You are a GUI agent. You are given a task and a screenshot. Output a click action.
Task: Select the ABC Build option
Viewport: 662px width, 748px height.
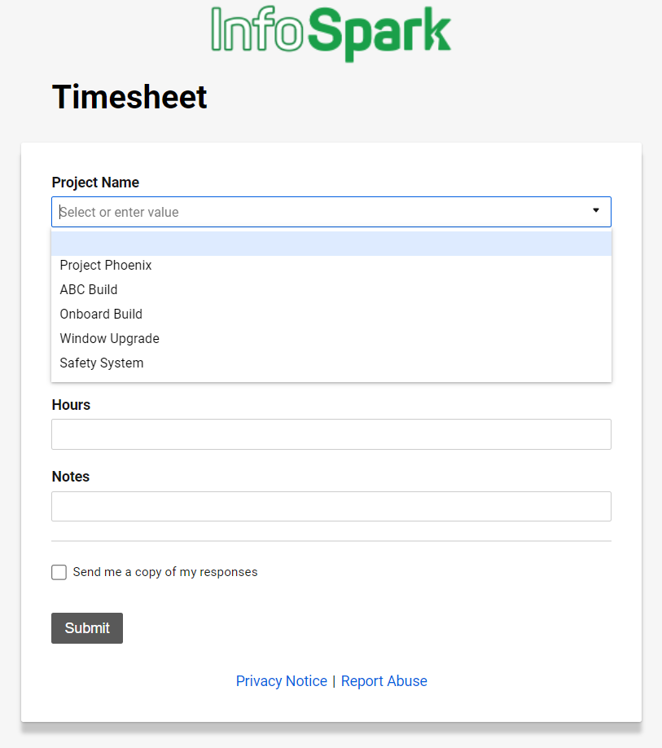point(89,290)
